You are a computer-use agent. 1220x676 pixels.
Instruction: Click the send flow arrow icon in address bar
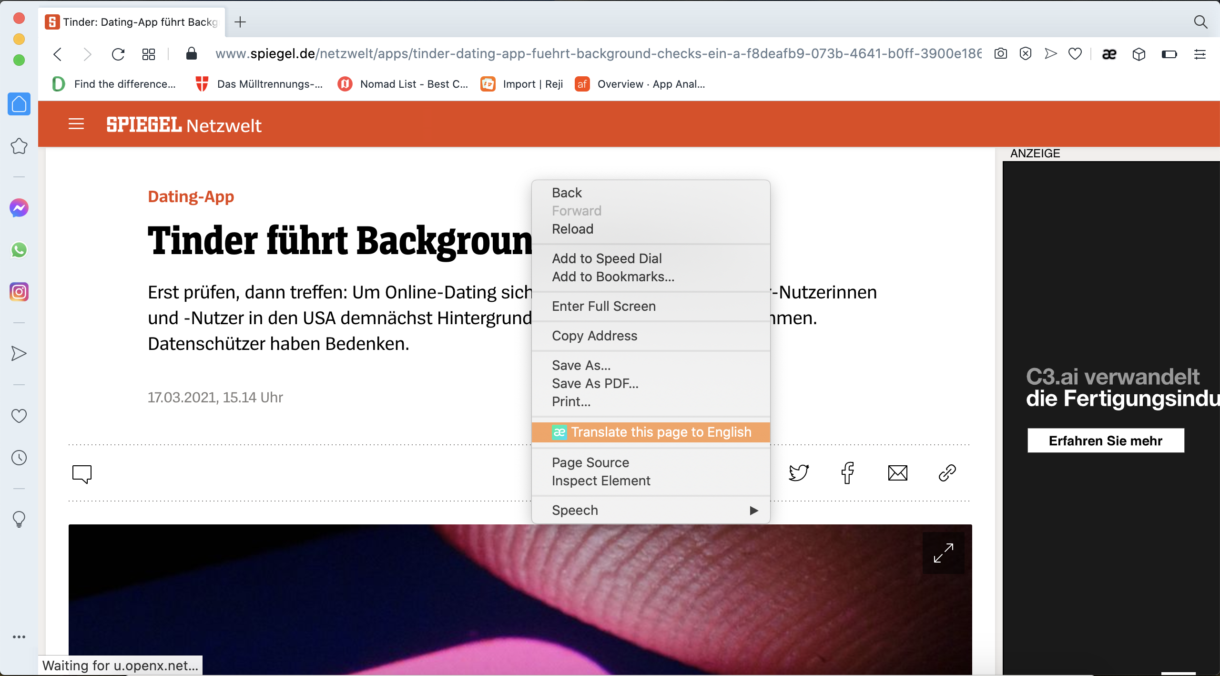point(1050,53)
